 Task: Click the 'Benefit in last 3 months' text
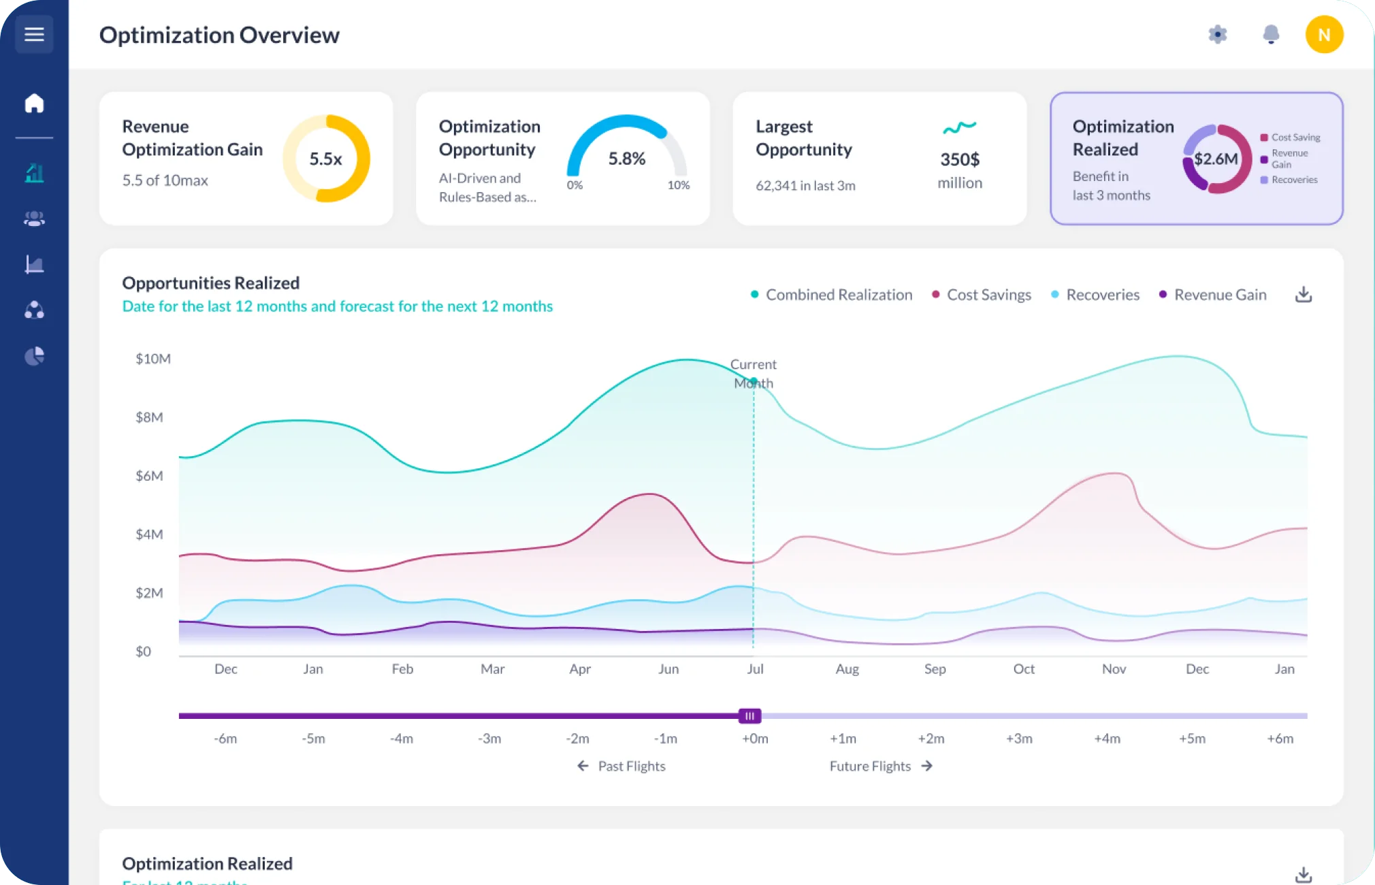click(x=1111, y=186)
